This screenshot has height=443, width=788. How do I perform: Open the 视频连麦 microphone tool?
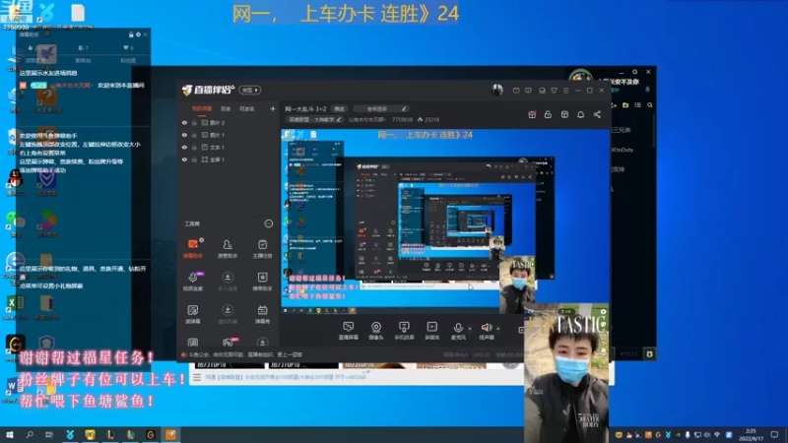[192, 282]
